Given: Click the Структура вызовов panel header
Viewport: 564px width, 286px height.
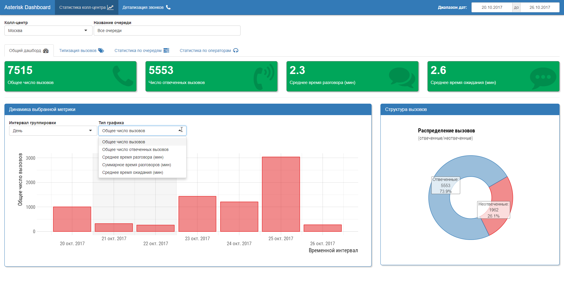Looking at the screenshot, I should tap(470, 110).
